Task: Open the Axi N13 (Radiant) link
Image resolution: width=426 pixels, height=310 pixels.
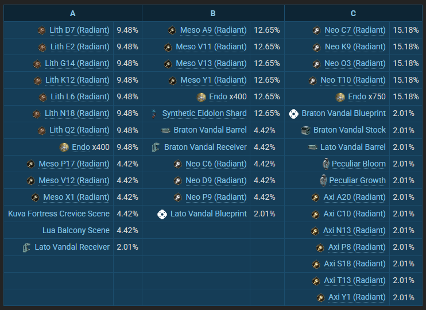Action: (x=354, y=231)
